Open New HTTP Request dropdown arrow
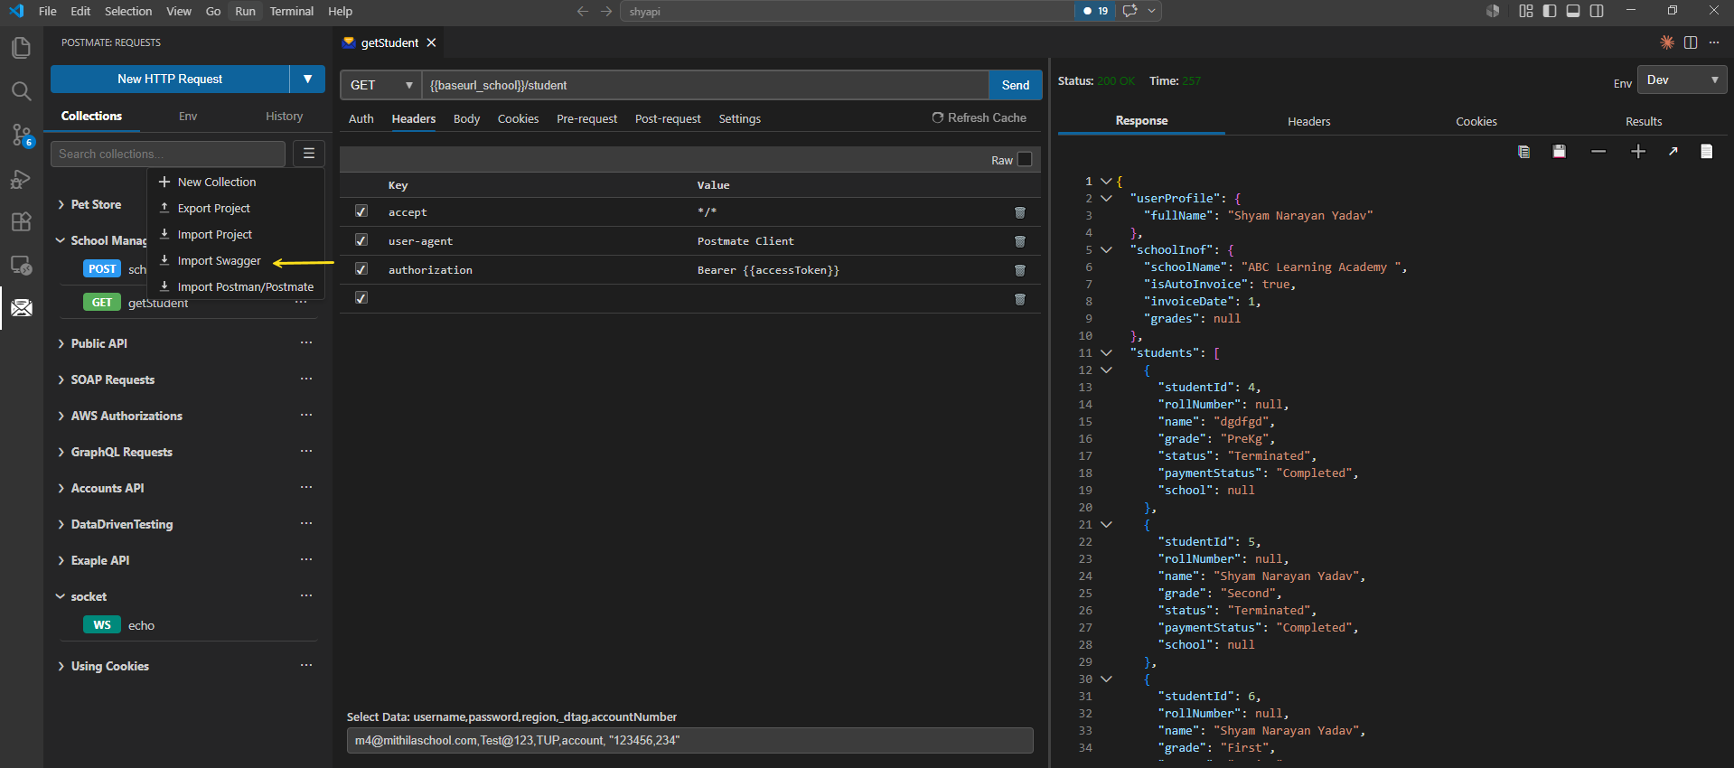The height and width of the screenshot is (768, 1734). point(308,79)
